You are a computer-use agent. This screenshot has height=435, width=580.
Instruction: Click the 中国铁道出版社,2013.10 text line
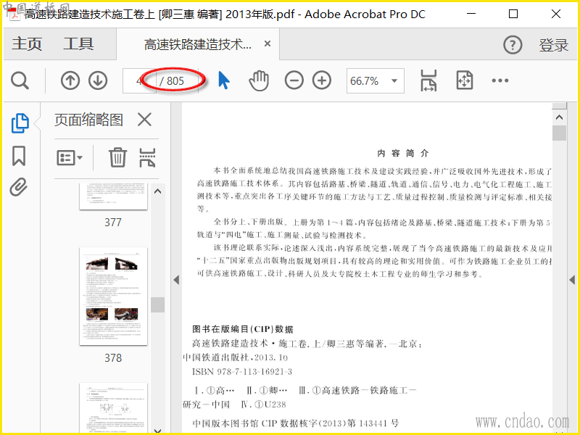[x=235, y=357]
